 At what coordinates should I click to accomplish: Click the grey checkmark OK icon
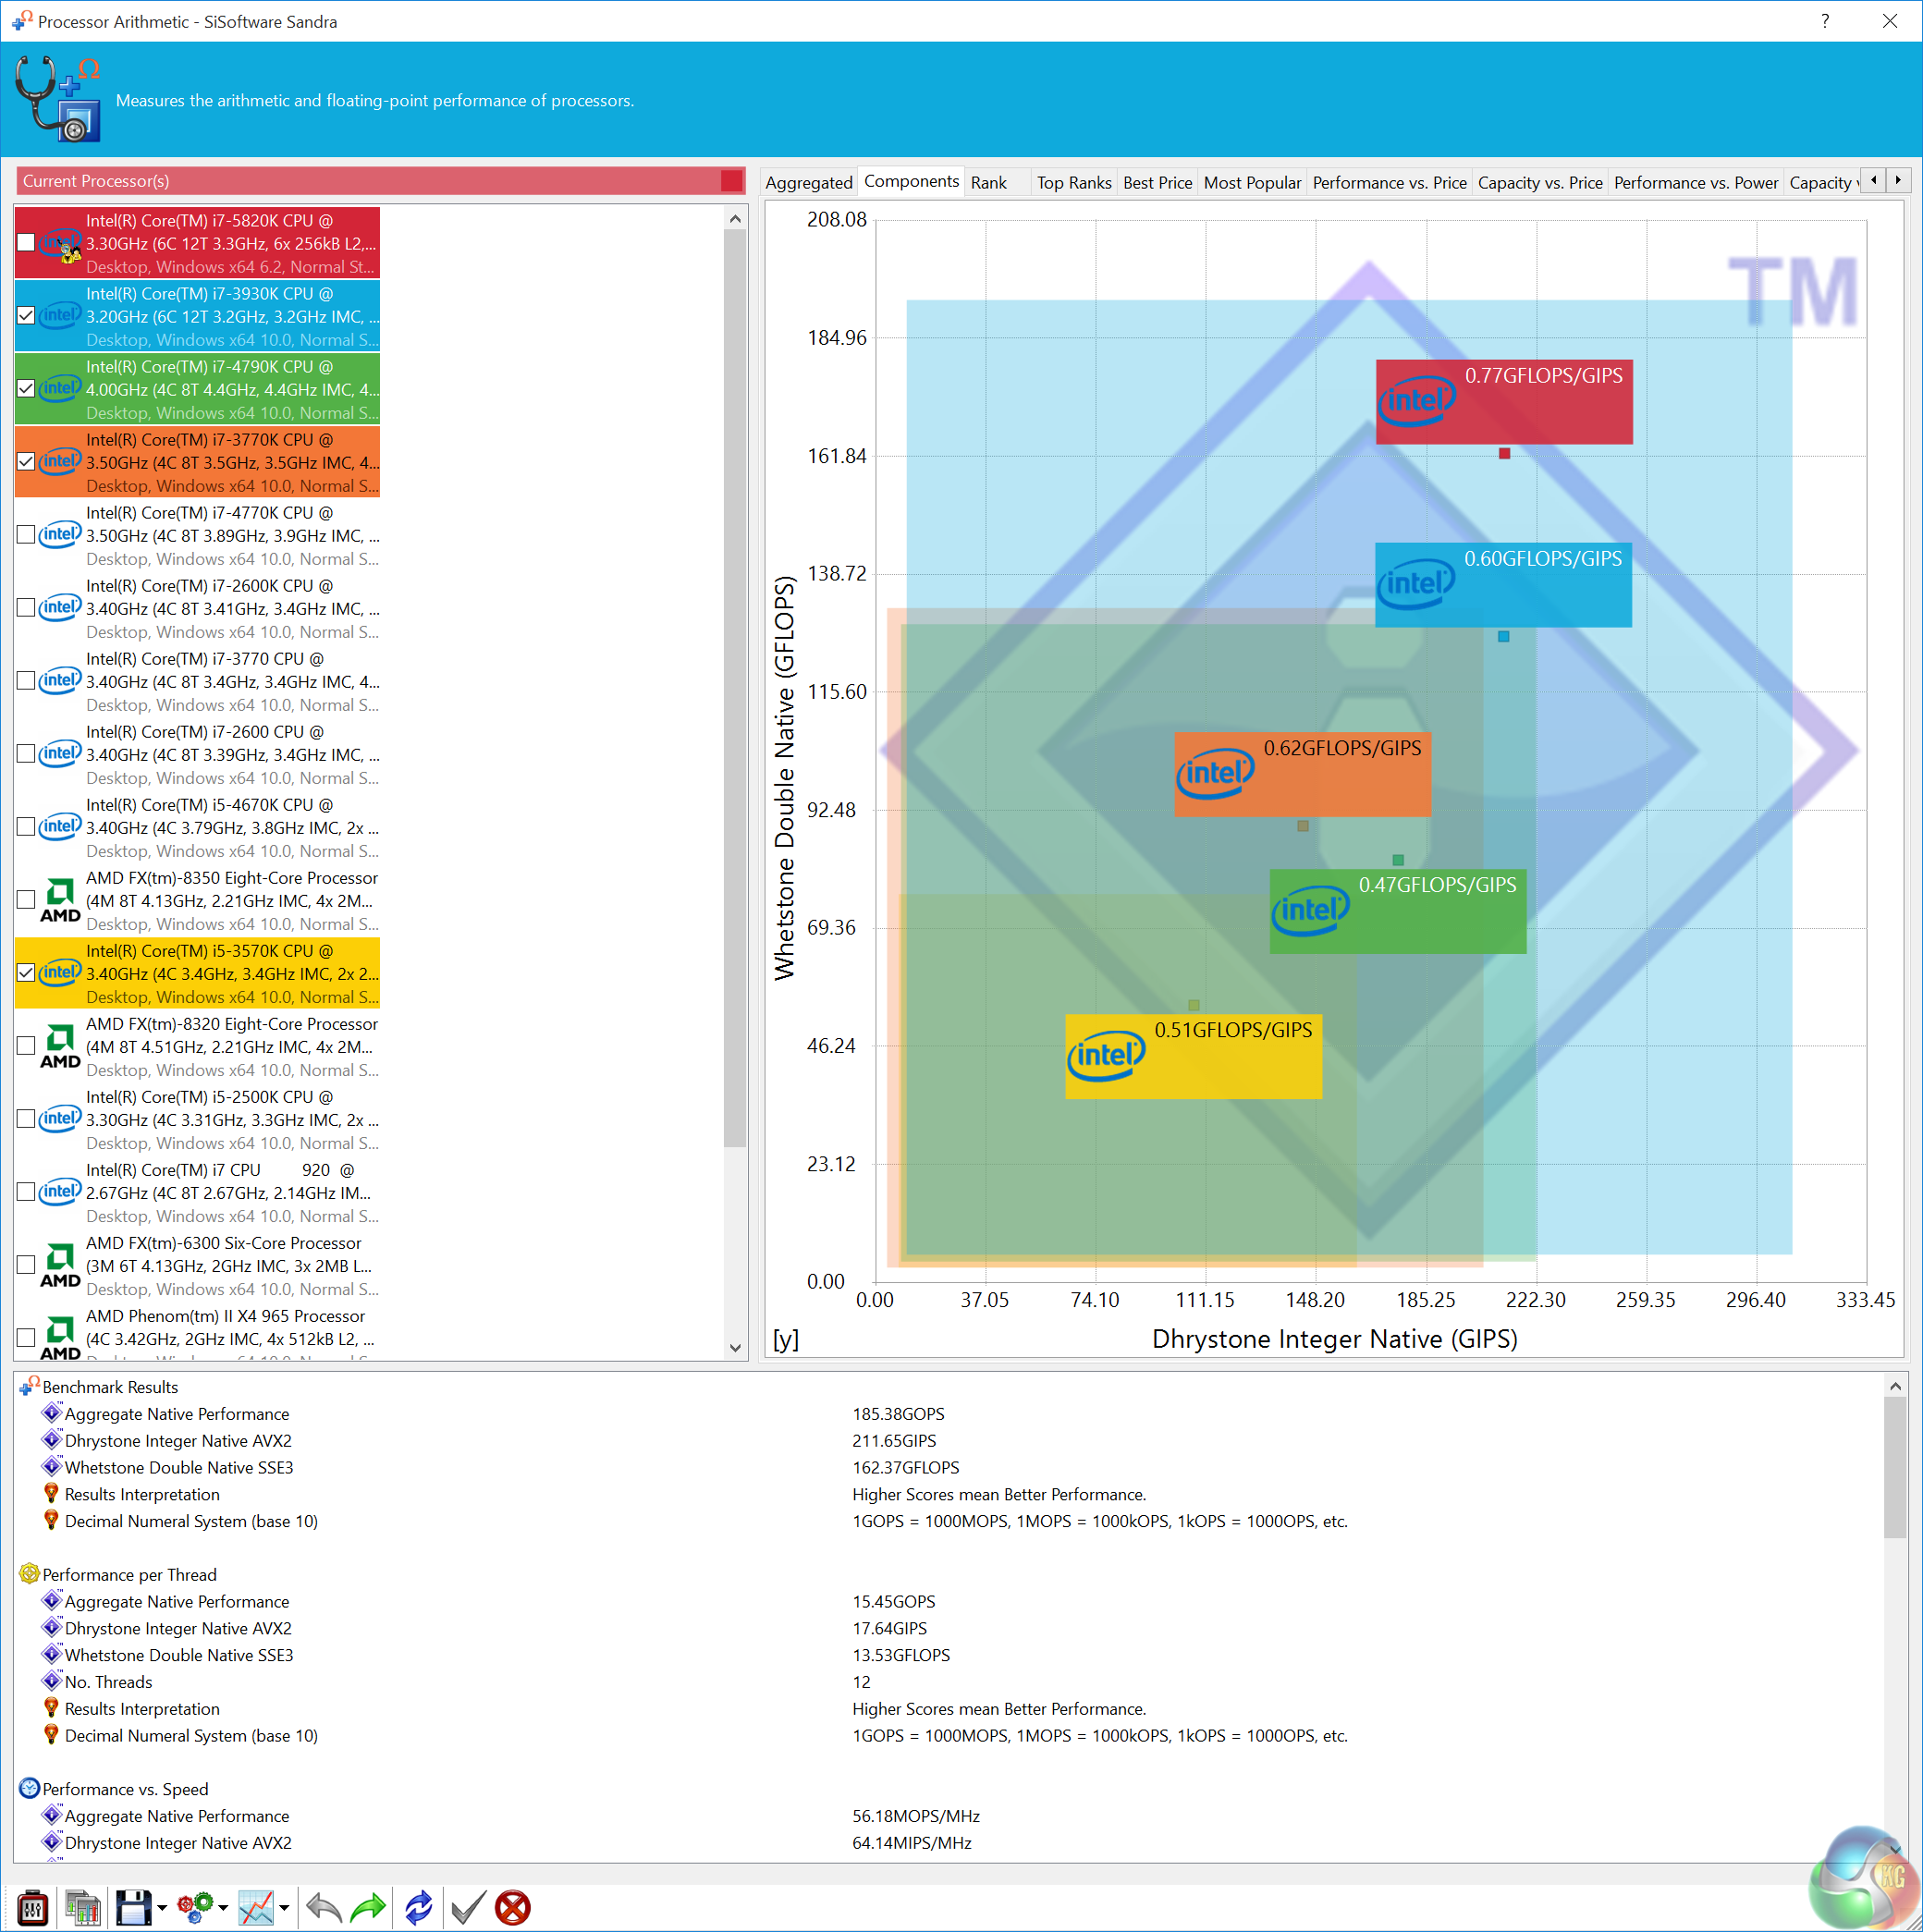(467, 1907)
